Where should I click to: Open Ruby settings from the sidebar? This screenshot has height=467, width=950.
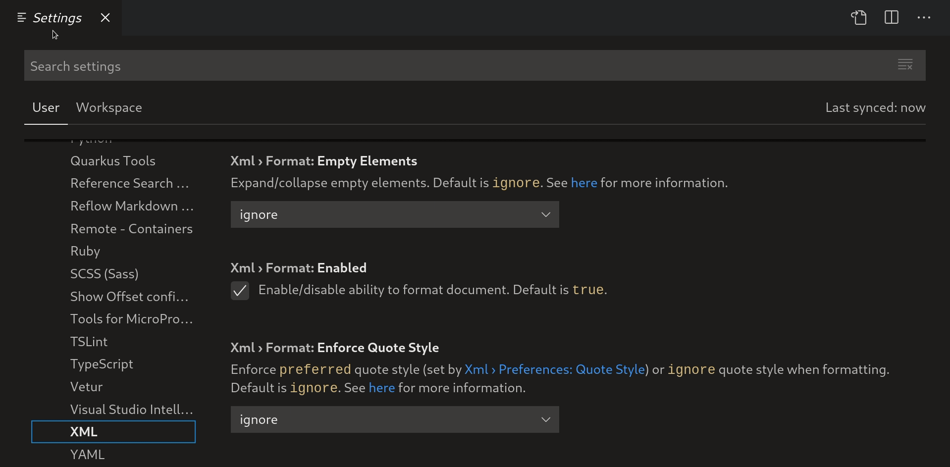click(x=85, y=251)
